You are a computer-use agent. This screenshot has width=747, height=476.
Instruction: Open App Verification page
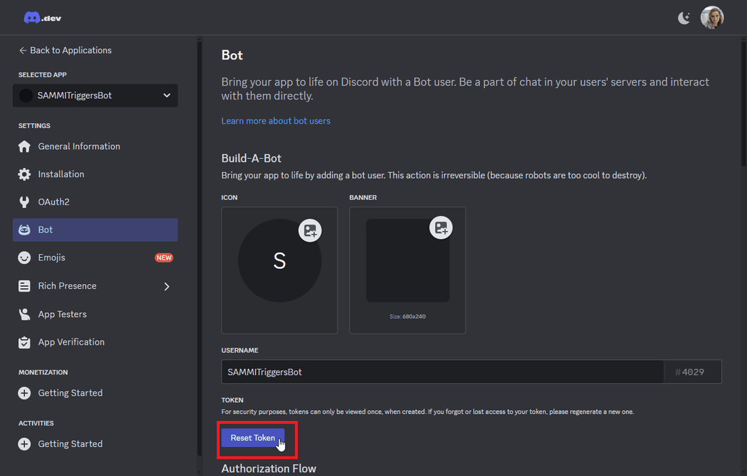tap(95, 342)
